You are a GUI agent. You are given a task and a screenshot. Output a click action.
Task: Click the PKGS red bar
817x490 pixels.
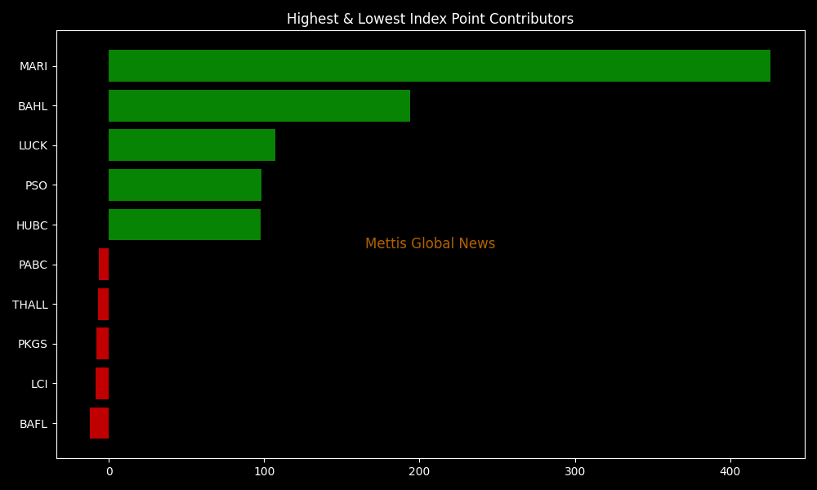[103, 344]
